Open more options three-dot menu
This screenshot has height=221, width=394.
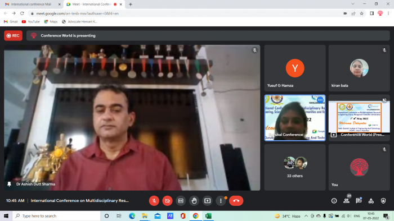[x=221, y=201]
